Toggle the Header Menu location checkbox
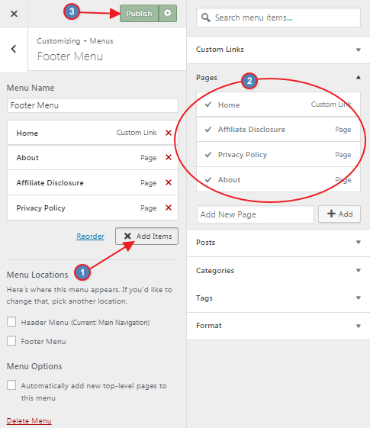 [x=11, y=322]
